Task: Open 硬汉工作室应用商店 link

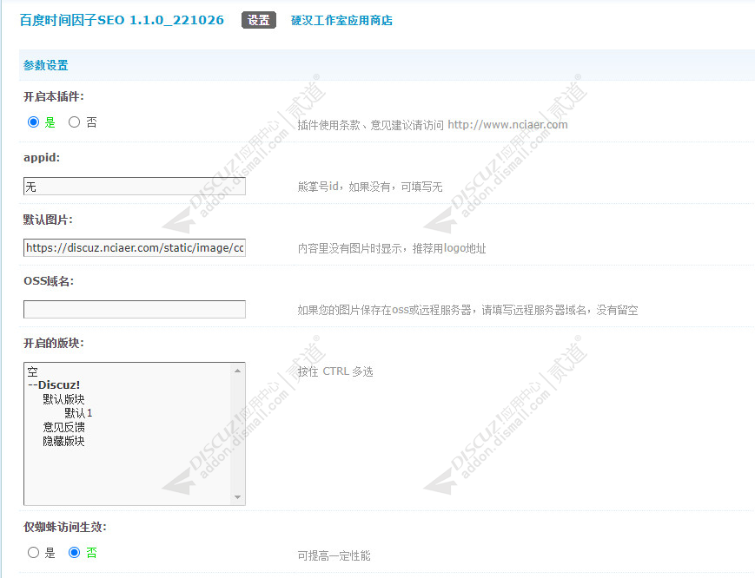Action: click(341, 20)
